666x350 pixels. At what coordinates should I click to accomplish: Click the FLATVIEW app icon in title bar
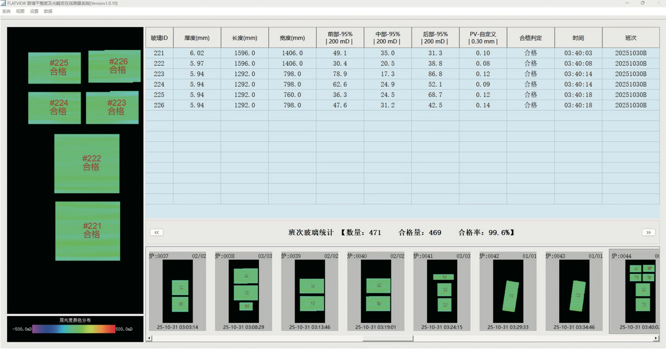[3, 3]
